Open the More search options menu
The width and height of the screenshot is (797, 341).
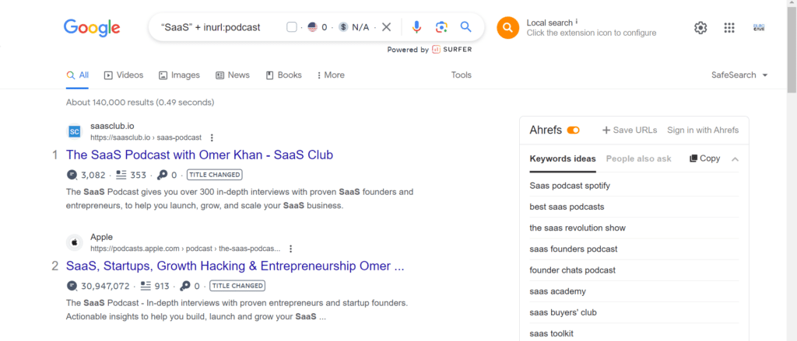click(330, 75)
